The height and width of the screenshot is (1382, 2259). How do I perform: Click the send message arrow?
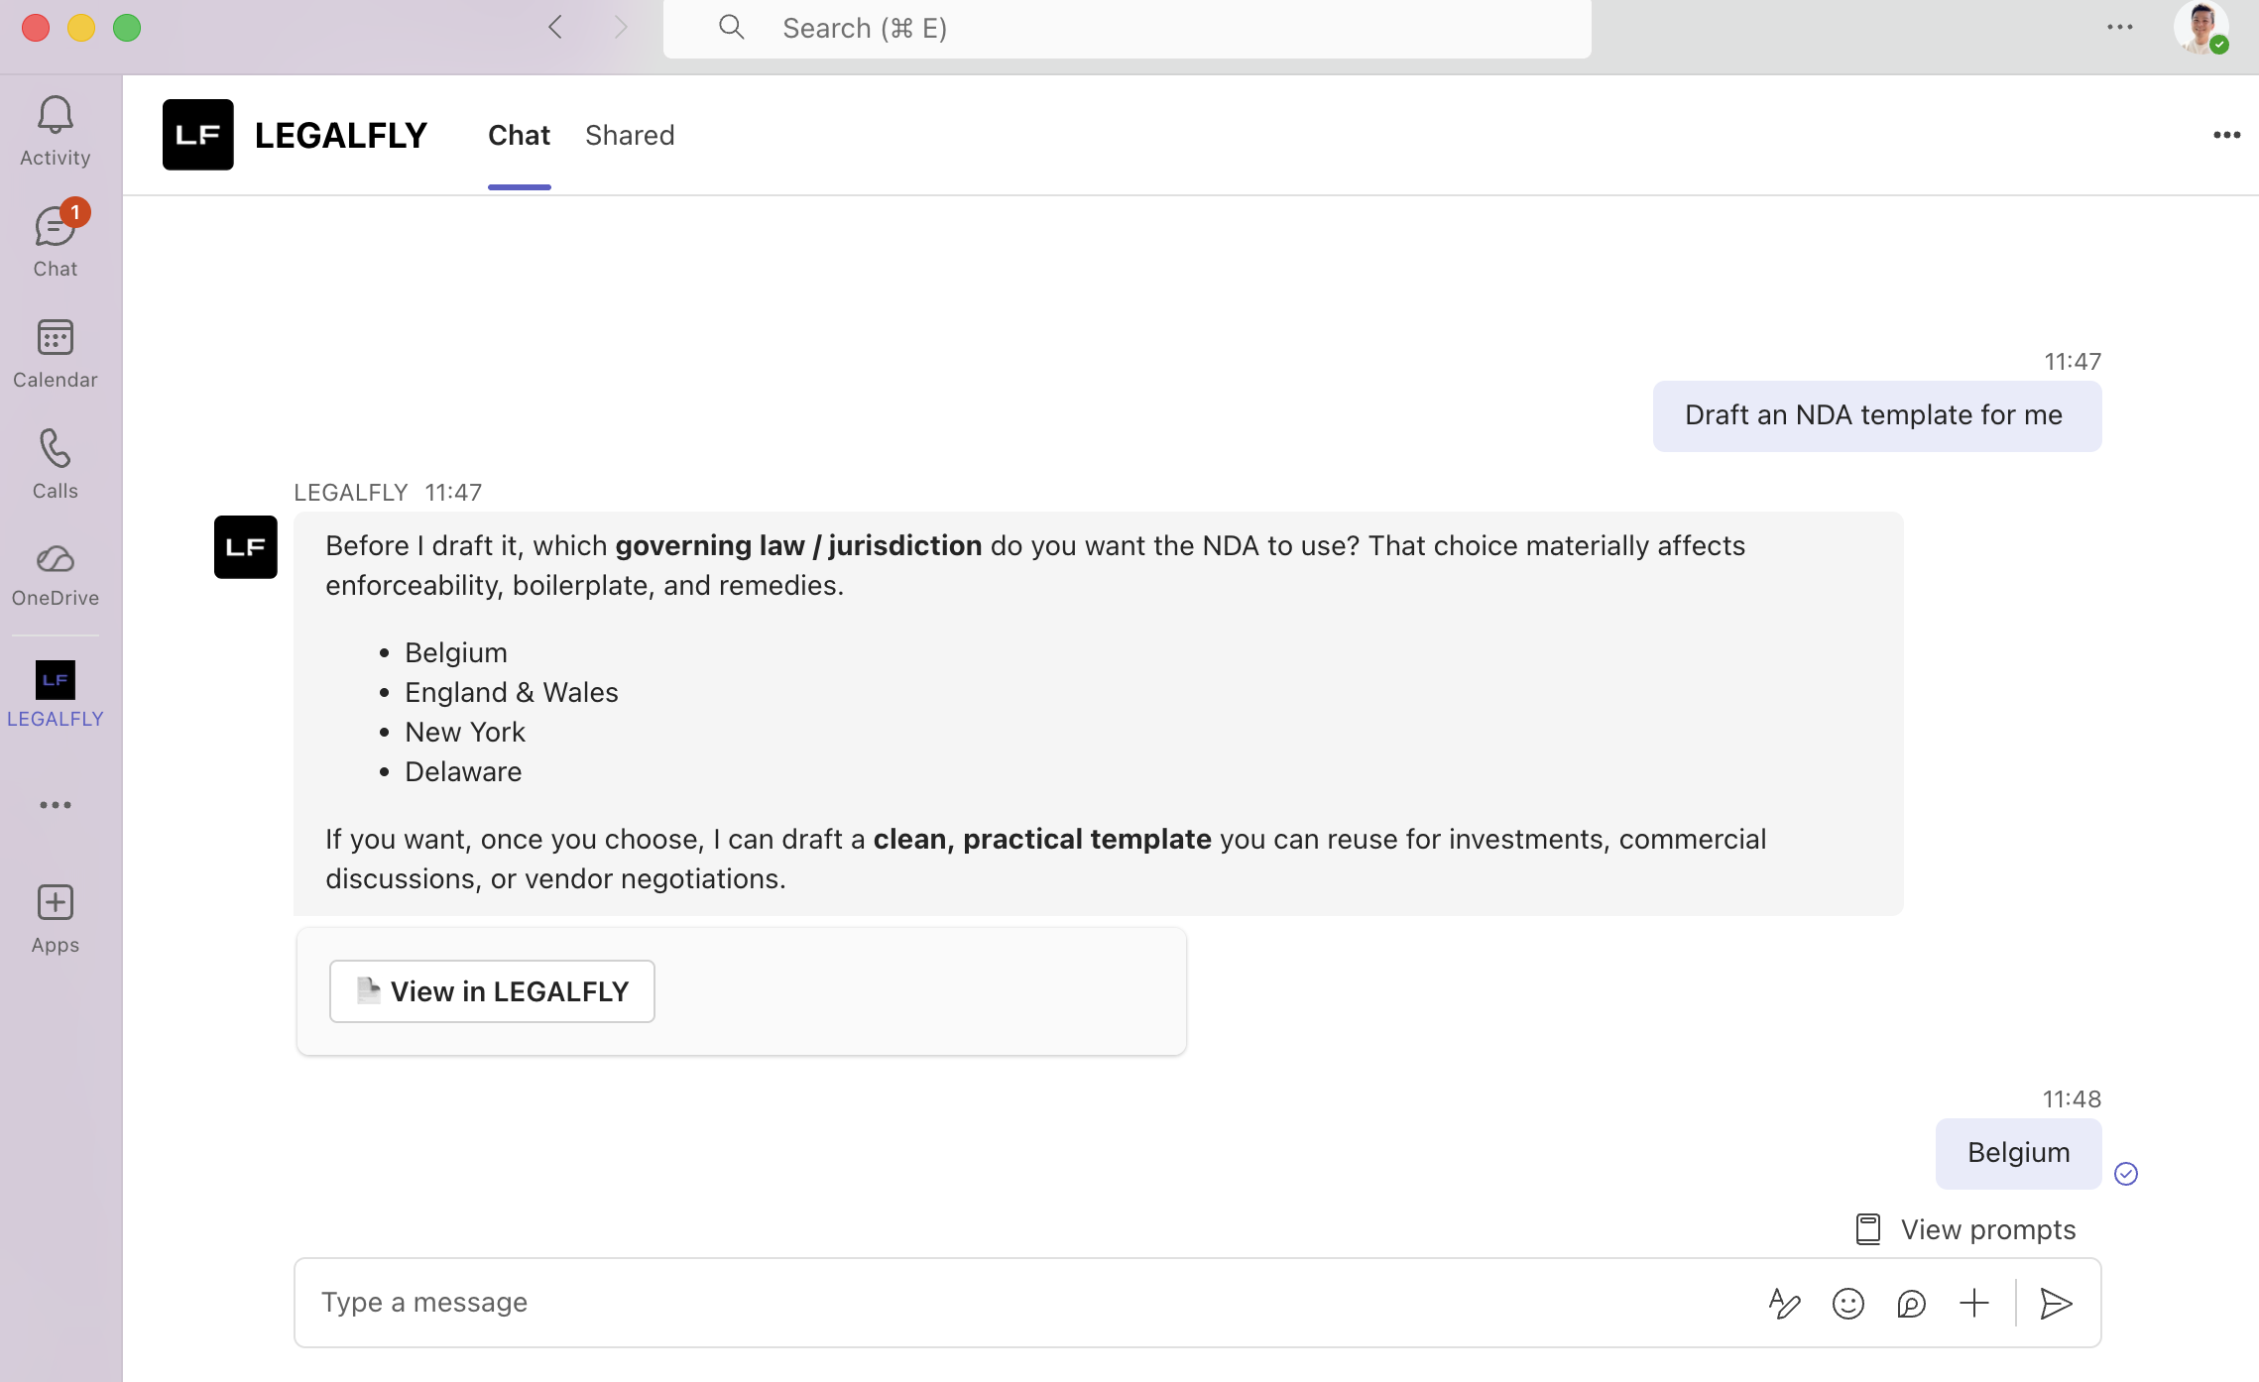tap(2056, 1304)
